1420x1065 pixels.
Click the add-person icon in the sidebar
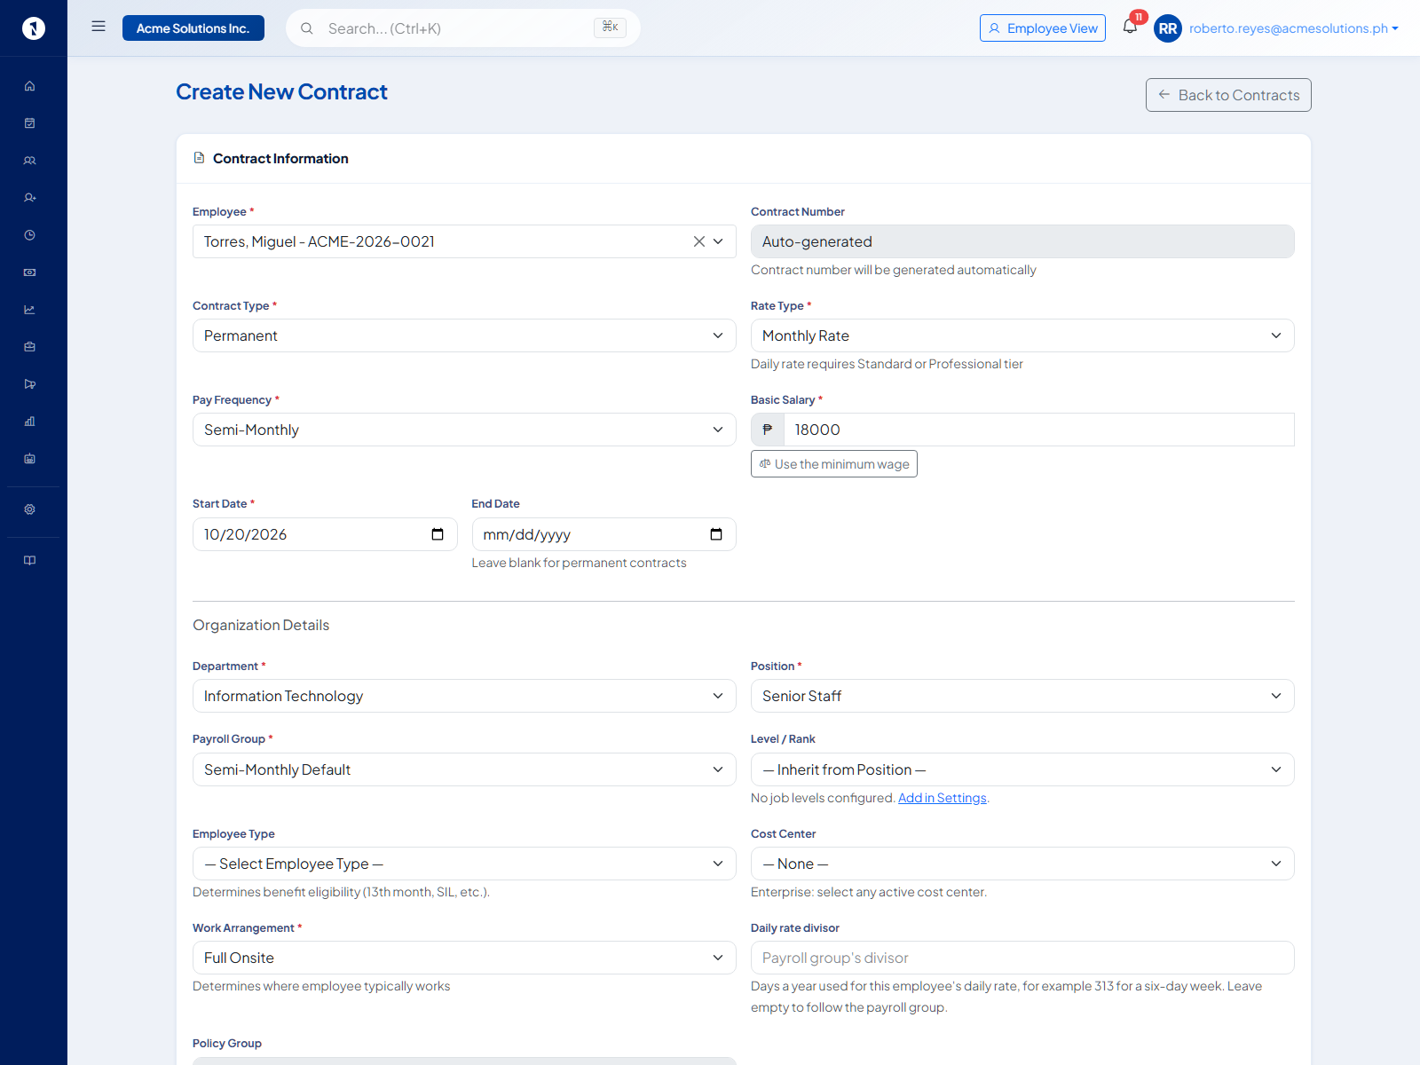pyautogui.click(x=29, y=198)
